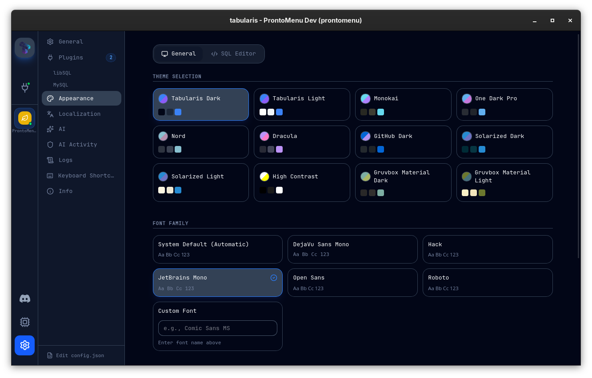Click the Appearance palette icon
The image size is (592, 378).
tap(50, 98)
